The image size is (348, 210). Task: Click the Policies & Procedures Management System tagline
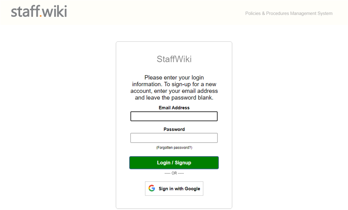click(289, 13)
